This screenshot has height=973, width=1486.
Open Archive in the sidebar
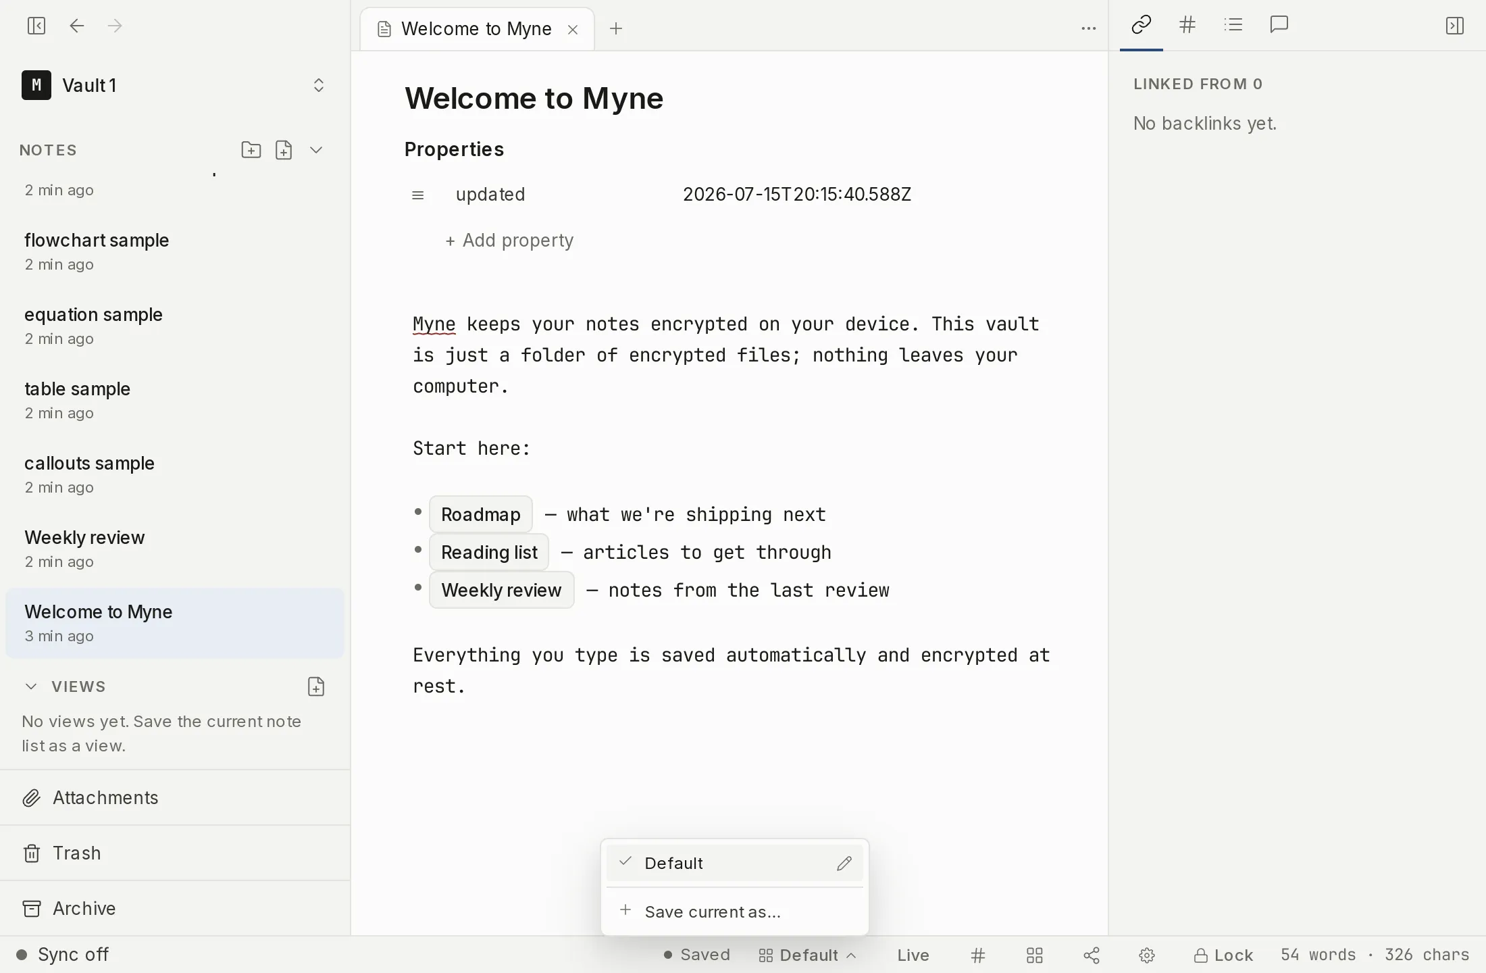click(x=175, y=908)
